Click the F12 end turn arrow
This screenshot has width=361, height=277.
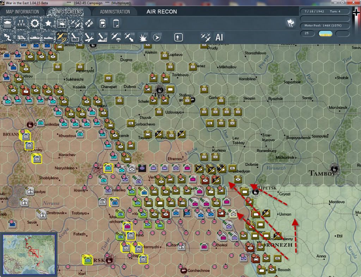[x=157, y=37]
